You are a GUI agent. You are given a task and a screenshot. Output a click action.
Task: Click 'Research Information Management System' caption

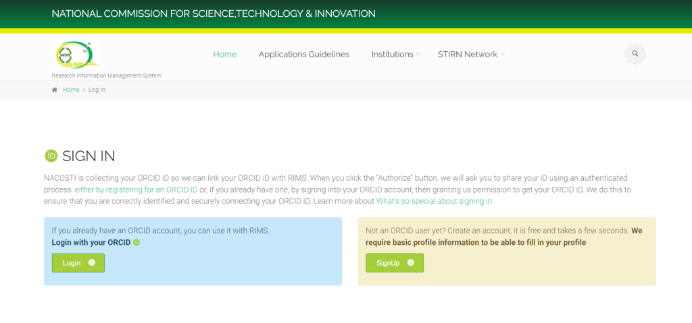pos(106,76)
